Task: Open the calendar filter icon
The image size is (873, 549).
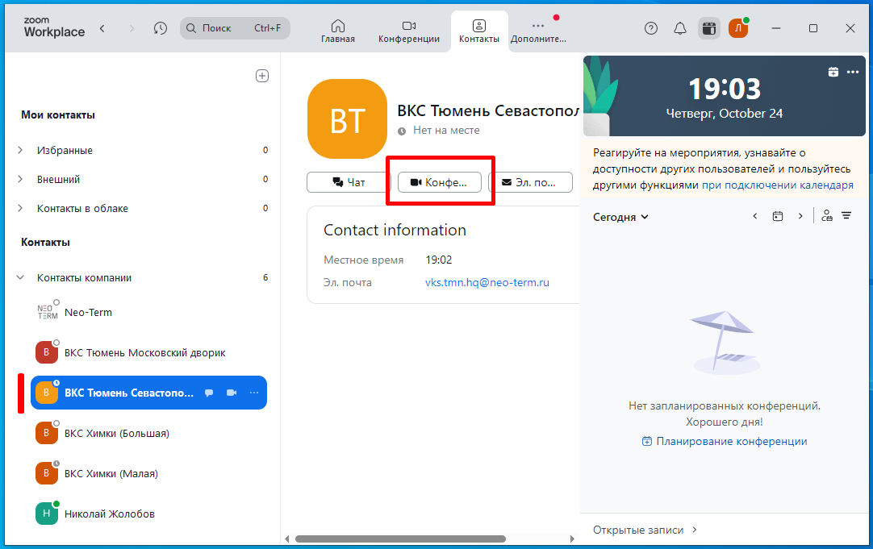Action: tap(846, 216)
